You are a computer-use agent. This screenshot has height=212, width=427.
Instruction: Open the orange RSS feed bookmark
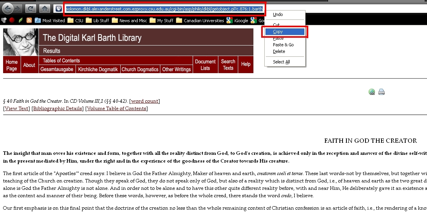[29, 20]
